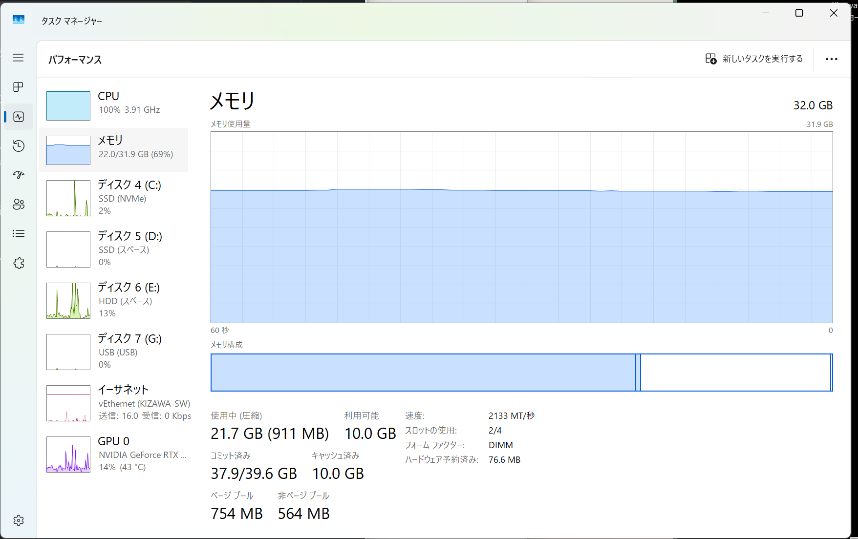Open the Startup apps page icon
This screenshot has height=539, width=858.
(19, 175)
